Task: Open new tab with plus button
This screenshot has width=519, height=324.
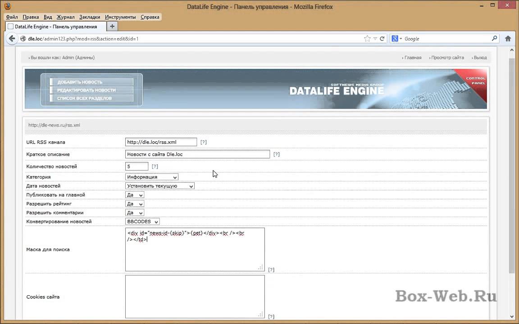Action: pyautogui.click(x=112, y=27)
